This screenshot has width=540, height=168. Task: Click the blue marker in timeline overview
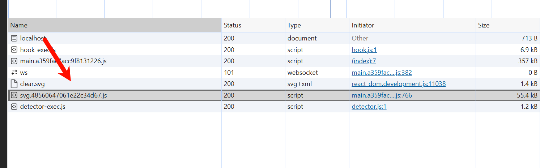click(x=331, y=9)
